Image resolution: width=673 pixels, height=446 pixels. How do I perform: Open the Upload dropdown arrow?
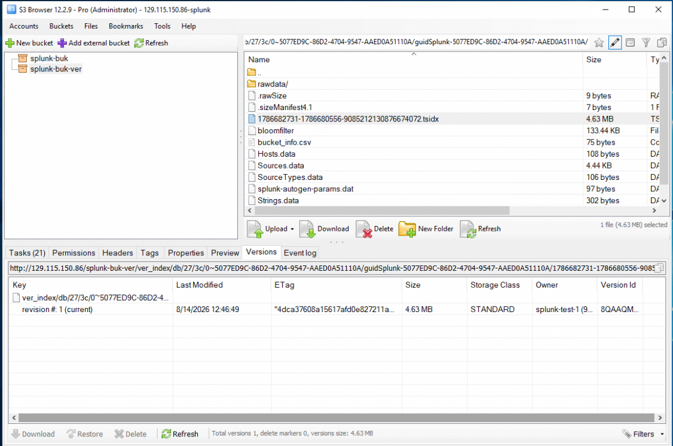pyautogui.click(x=292, y=229)
